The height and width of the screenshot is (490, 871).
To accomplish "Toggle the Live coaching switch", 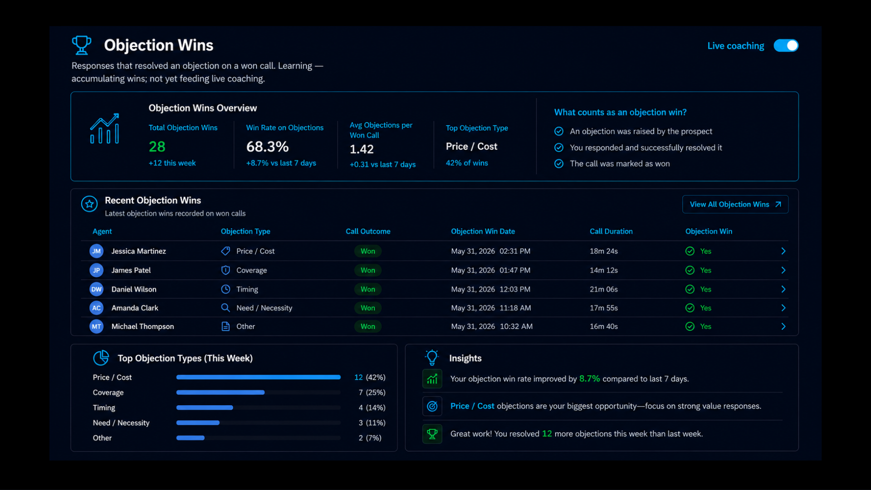I will (786, 45).
